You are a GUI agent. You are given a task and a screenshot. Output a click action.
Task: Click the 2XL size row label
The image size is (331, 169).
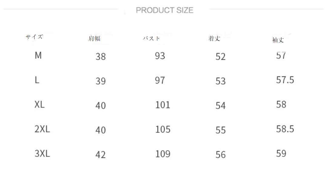[42, 129]
